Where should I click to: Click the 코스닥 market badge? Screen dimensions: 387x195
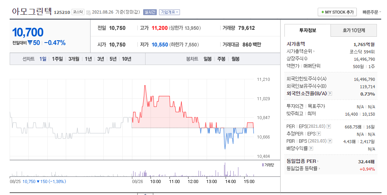click(x=78, y=12)
